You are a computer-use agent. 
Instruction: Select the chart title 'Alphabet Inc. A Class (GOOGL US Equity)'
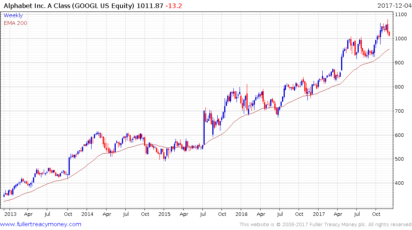coord(69,6)
